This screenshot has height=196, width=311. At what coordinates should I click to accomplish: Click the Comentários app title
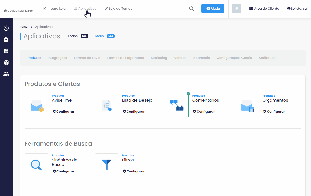[205, 100]
